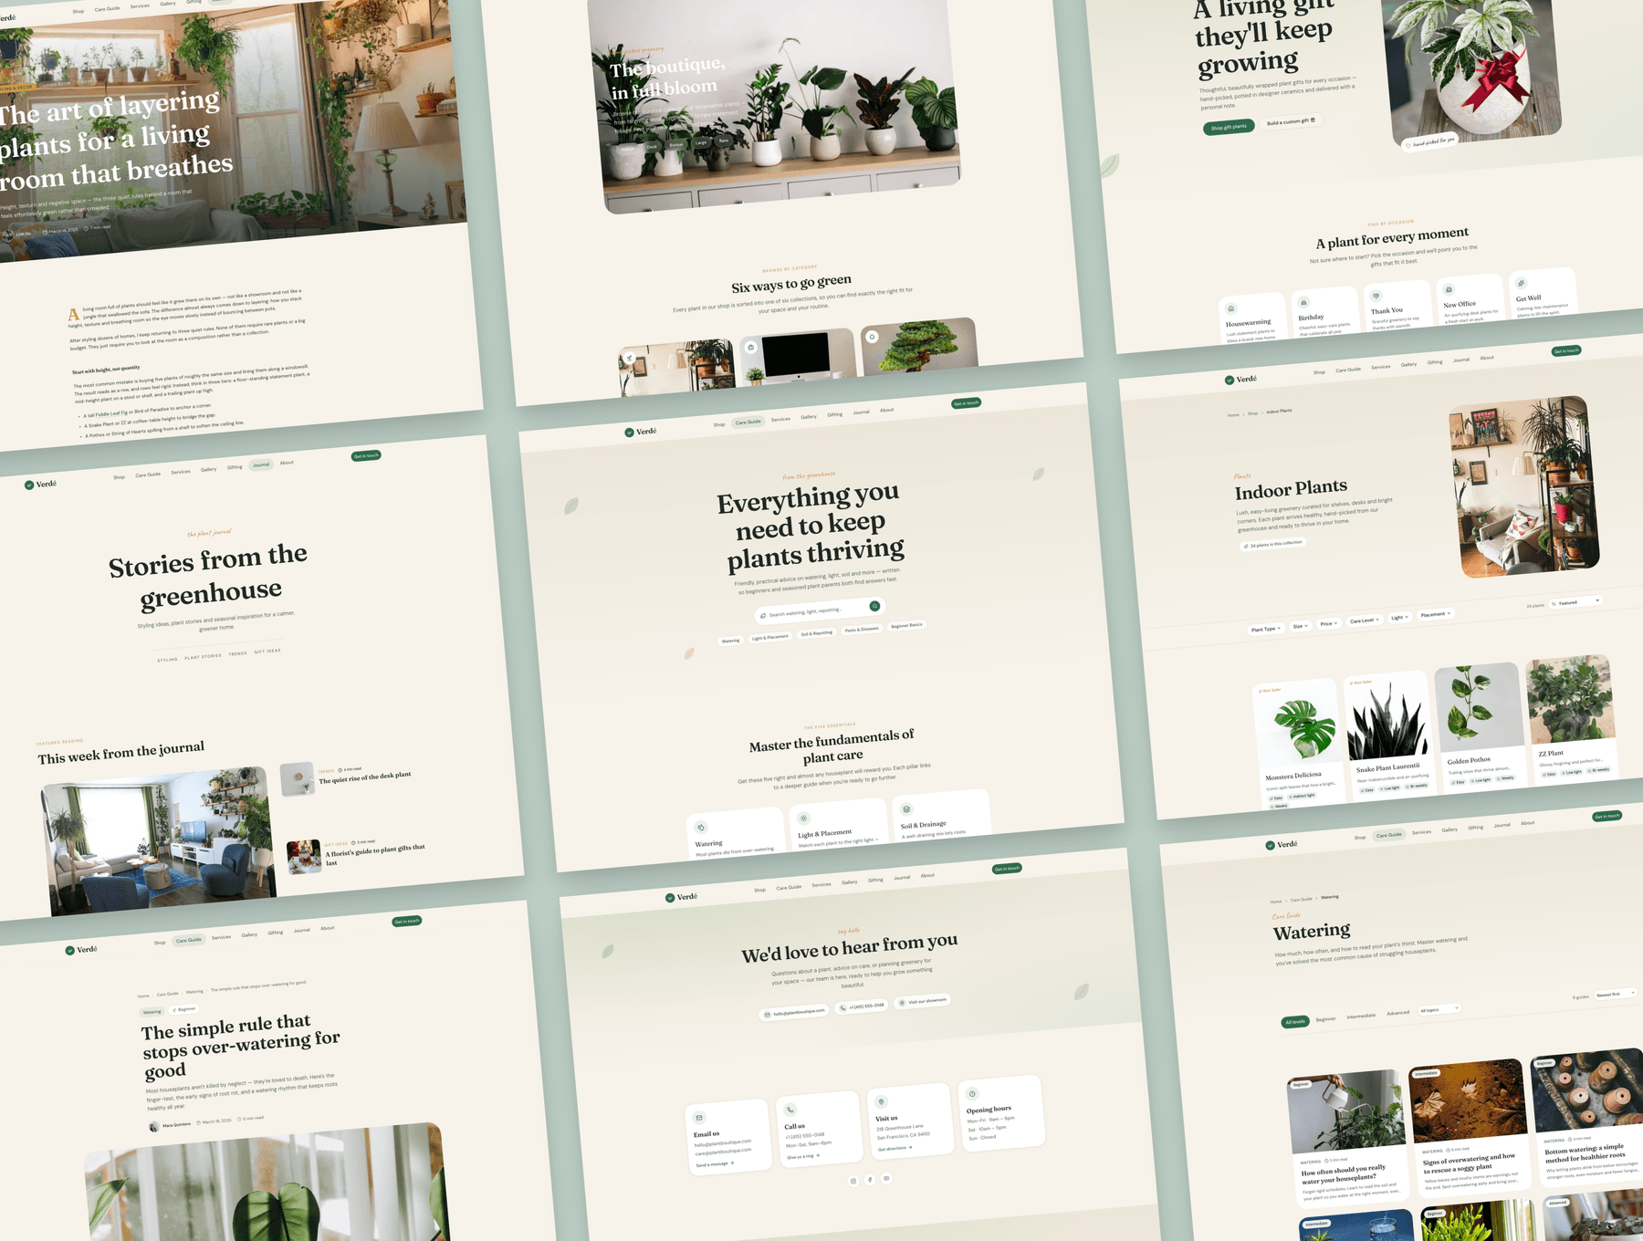Click the Beginner Basics topic pill

coord(906,626)
